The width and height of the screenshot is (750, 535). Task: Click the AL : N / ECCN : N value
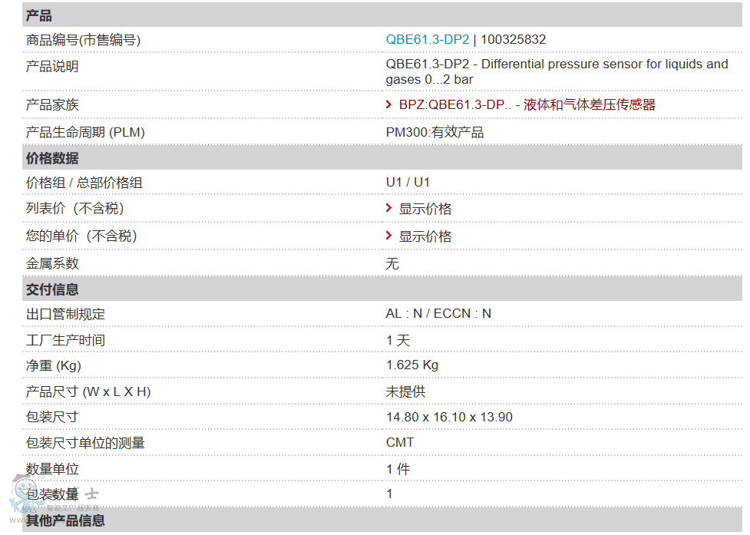coord(438,314)
